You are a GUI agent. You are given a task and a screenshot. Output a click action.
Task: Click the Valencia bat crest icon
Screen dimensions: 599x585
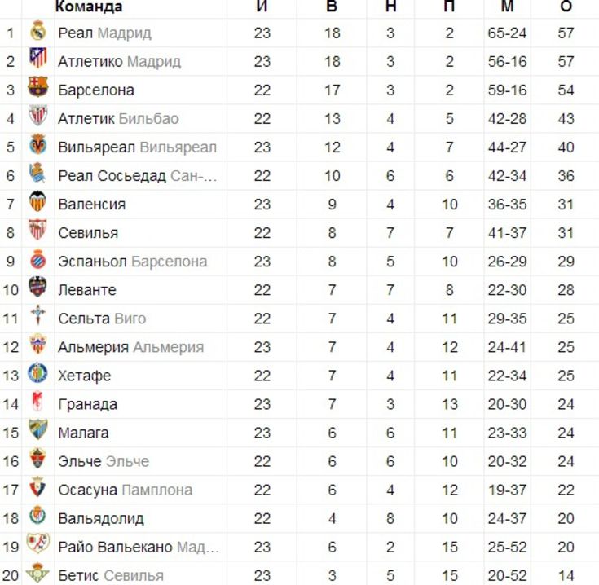click(37, 201)
